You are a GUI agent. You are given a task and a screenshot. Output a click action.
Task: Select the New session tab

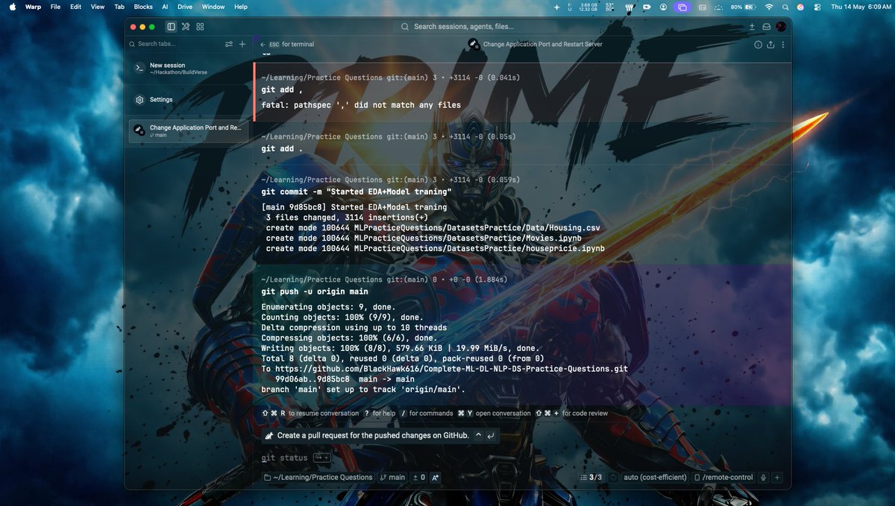(x=189, y=69)
